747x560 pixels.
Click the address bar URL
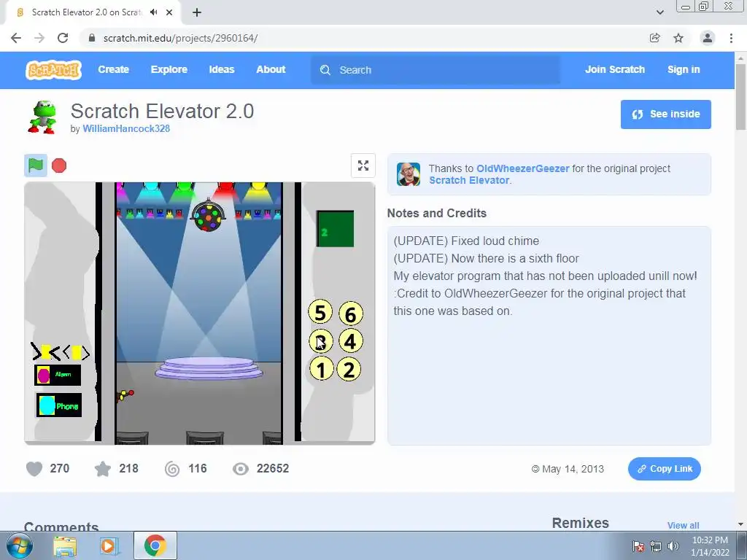(x=180, y=38)
